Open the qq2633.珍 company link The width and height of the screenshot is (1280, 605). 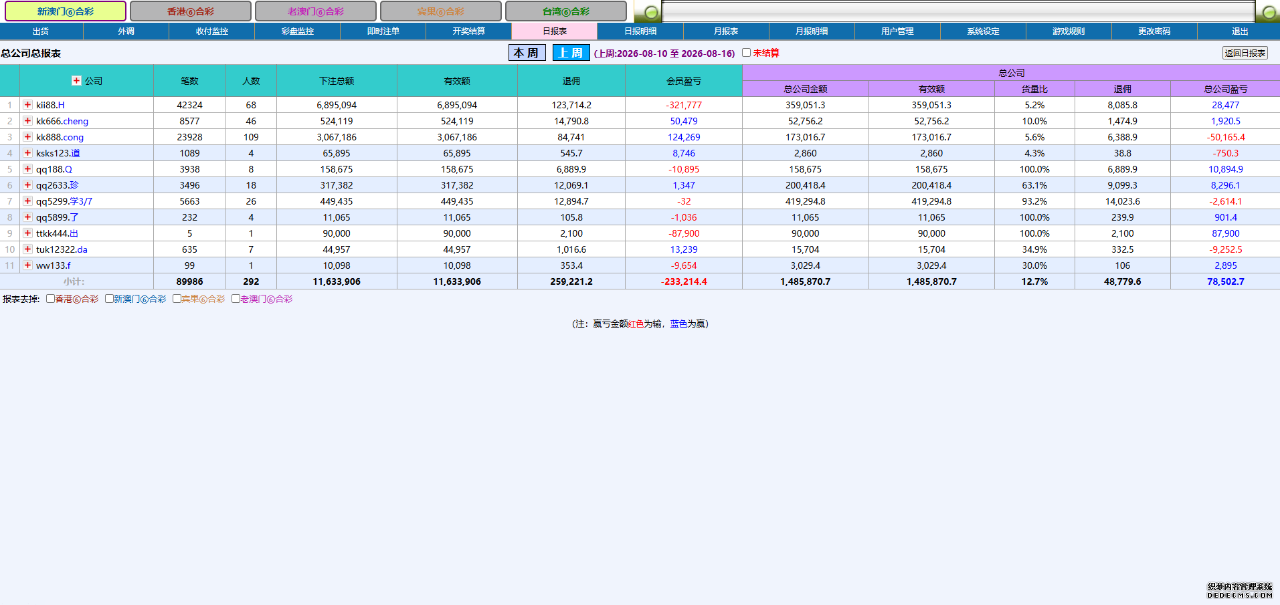tap(57, 185)
